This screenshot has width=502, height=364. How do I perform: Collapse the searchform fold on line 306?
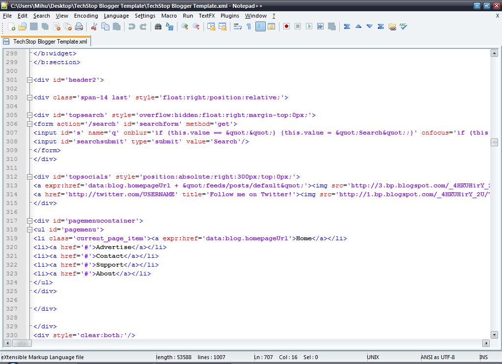point(29,124)
